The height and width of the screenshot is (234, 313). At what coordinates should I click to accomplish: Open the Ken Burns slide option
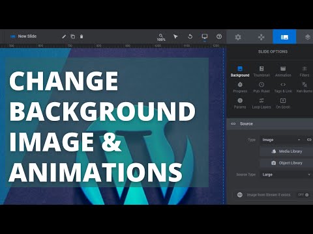pos(305,87)
